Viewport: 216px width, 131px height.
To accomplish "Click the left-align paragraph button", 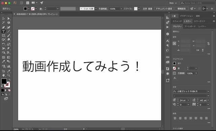I will pyautogui.click(x=175, y=118).
